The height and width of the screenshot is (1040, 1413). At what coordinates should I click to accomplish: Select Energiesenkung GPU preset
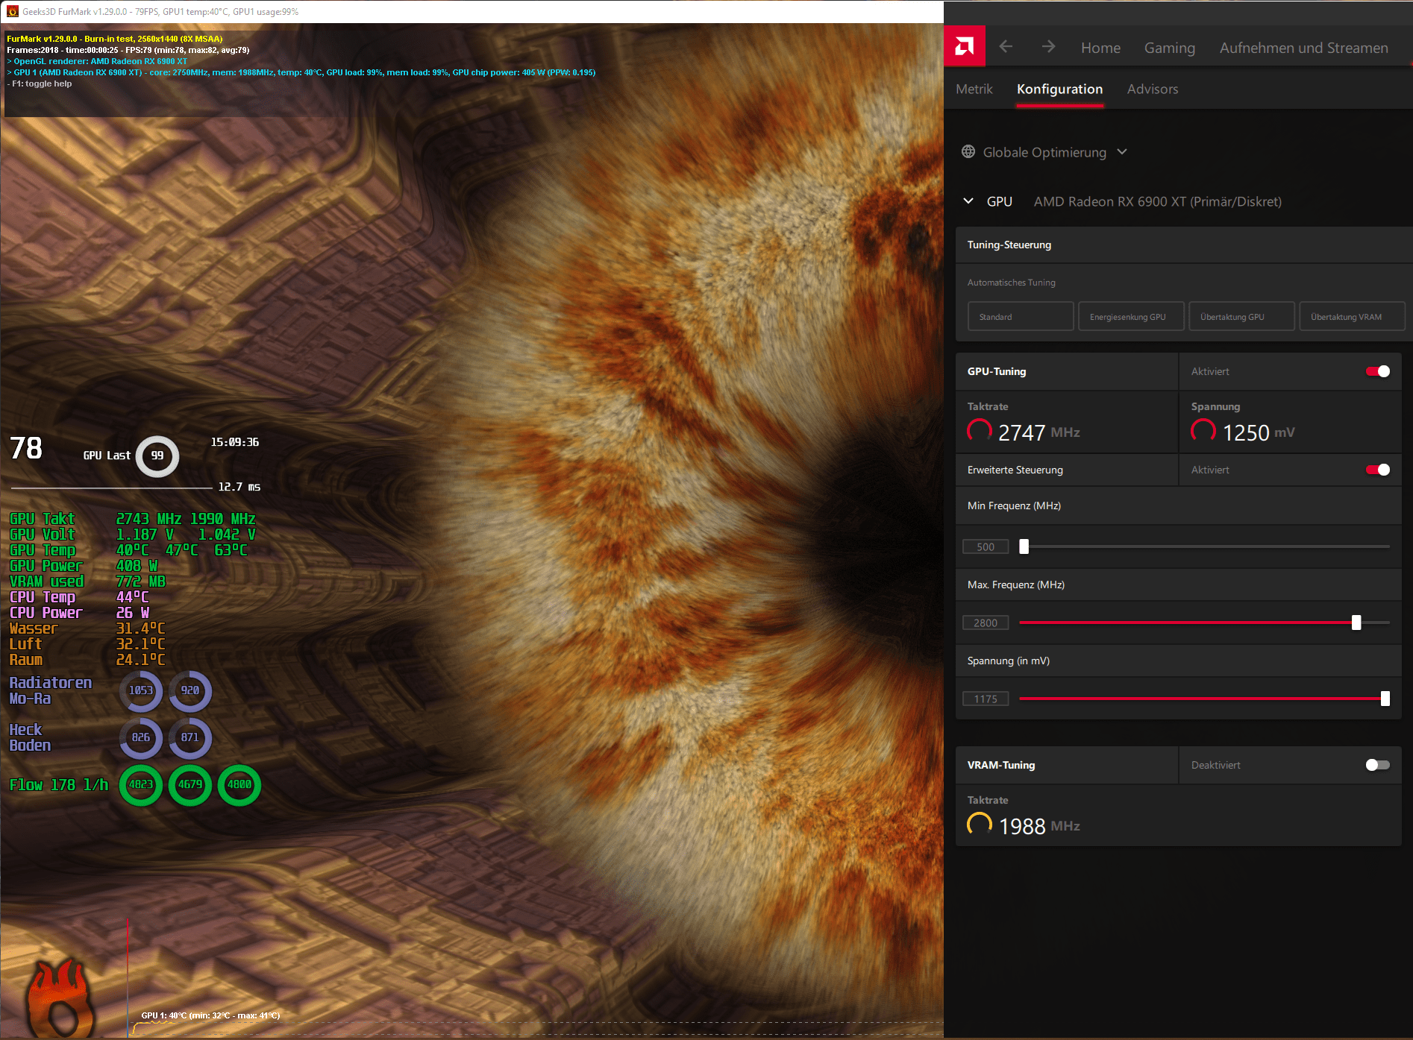point(1131,316)
